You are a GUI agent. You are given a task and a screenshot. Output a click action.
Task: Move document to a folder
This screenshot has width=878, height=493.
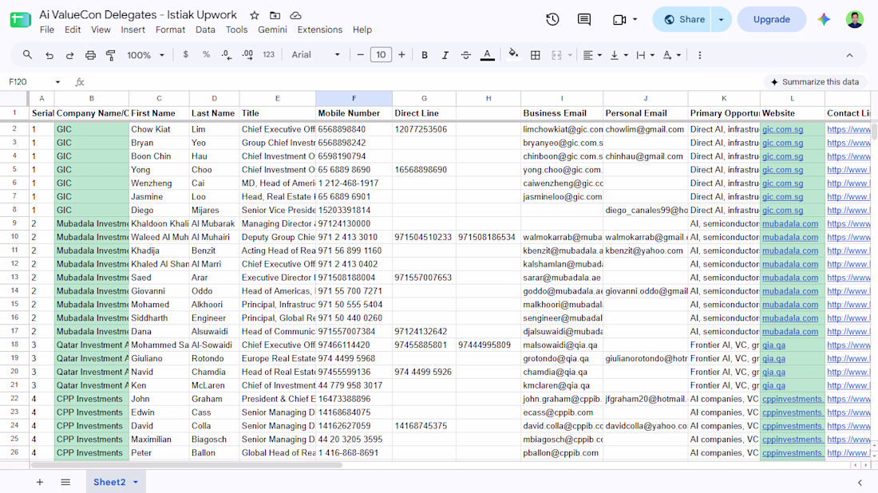(275, 16)
